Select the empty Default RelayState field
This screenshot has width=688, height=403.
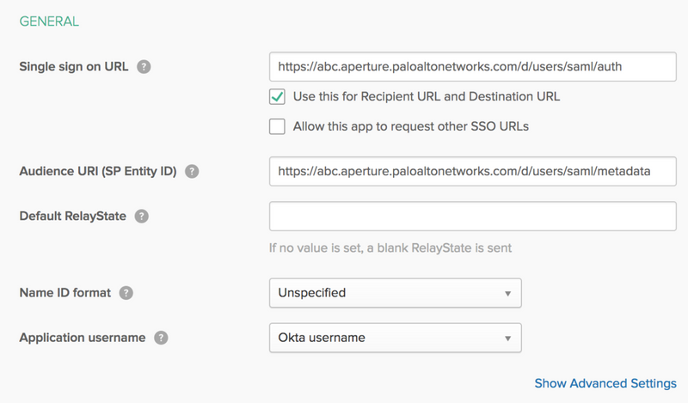[x=472, y=216]
